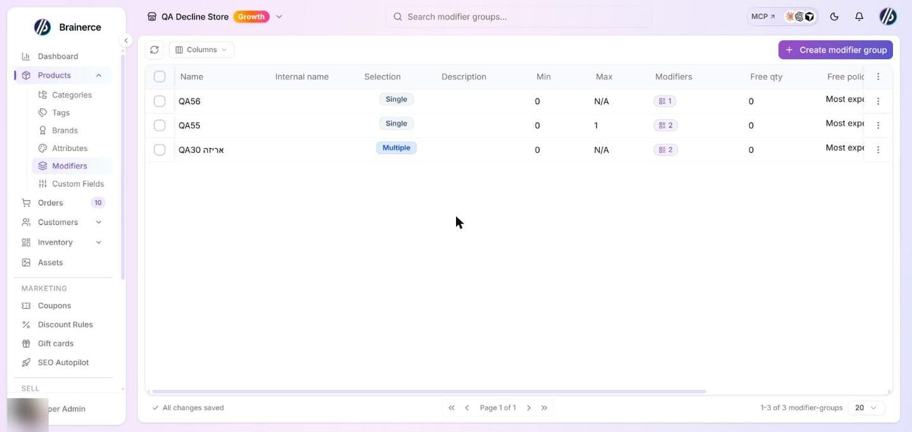
Task: Click the MCP link button
Action: click(x=763, y=17)
